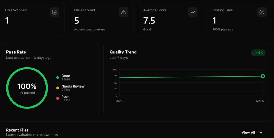Open the View All recent files link
The height and width of the screenshot is (138, 274).
coord(248,133)
